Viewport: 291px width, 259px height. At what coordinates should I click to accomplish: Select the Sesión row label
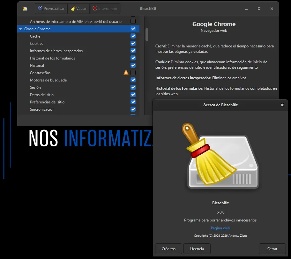click(35, 87)
